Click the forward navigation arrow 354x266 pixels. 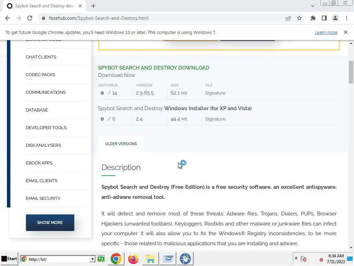pyautogui.click(x=19, y=18)
